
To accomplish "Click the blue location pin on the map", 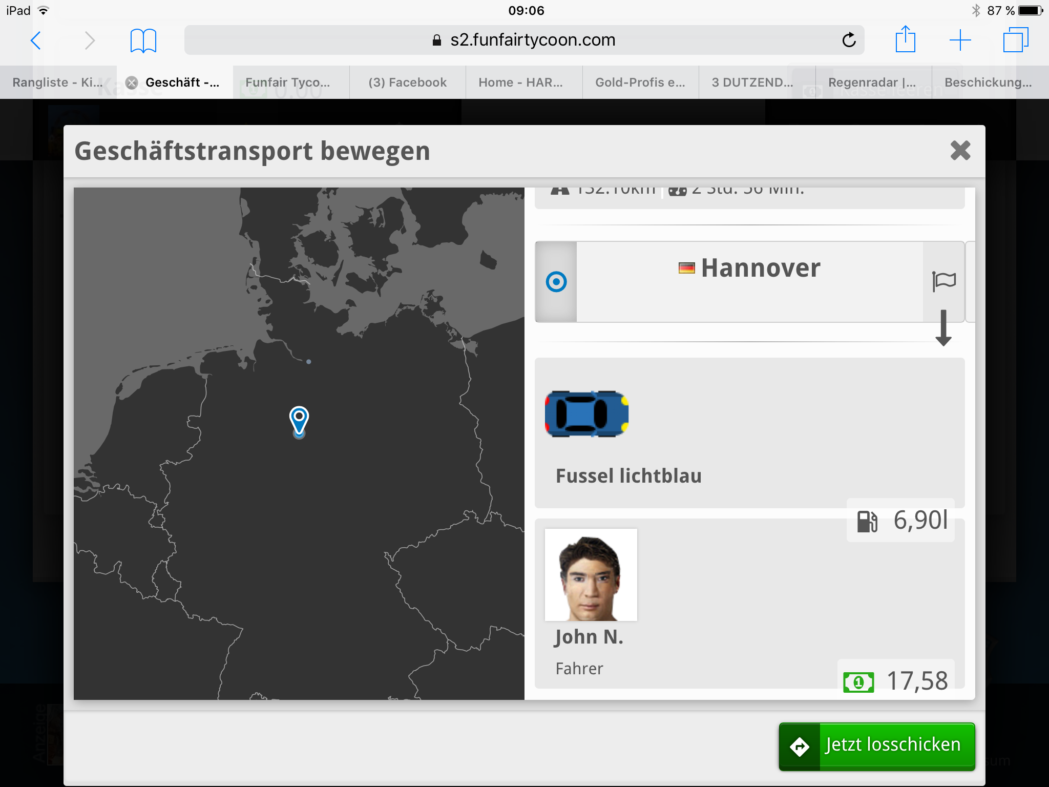I will [299, 421].
